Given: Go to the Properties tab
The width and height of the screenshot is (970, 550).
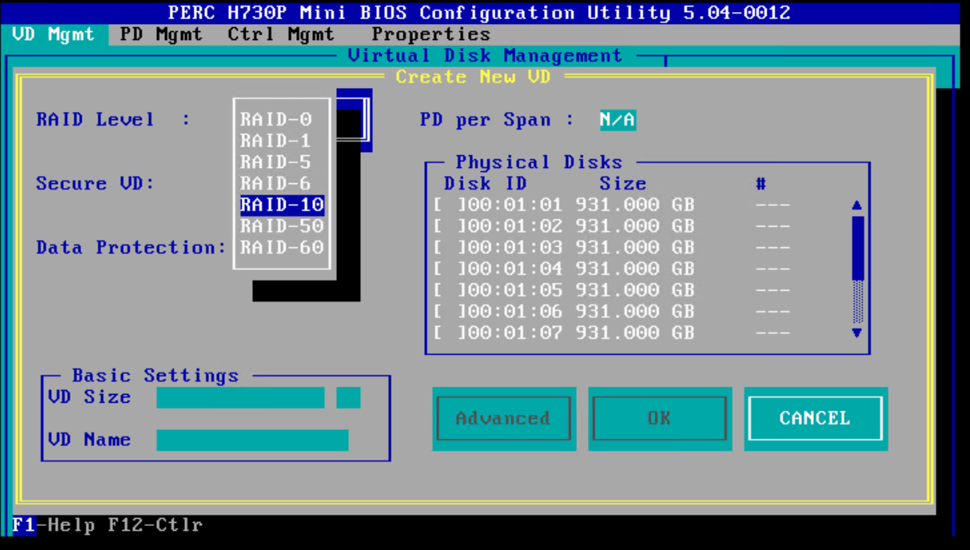Looking at the screenshot, I should [431, 34].
